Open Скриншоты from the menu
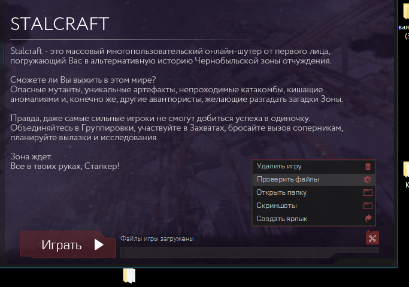 click(x=314, y=206)
